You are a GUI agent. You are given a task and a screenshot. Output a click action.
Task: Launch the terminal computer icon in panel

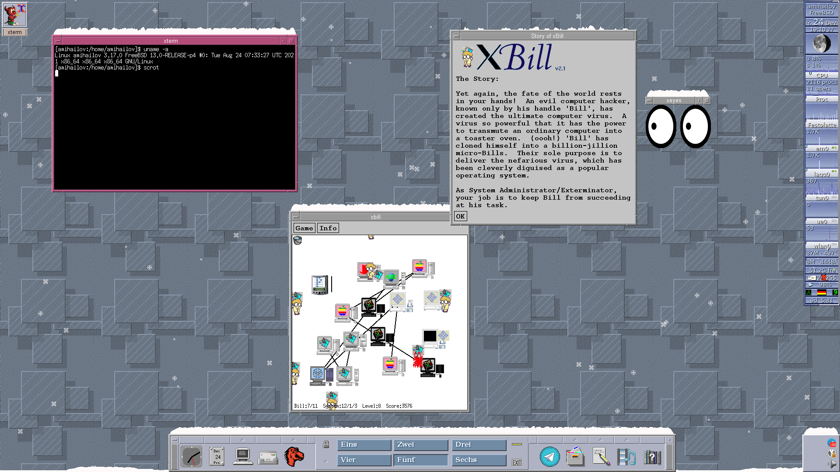click(242, 457)
